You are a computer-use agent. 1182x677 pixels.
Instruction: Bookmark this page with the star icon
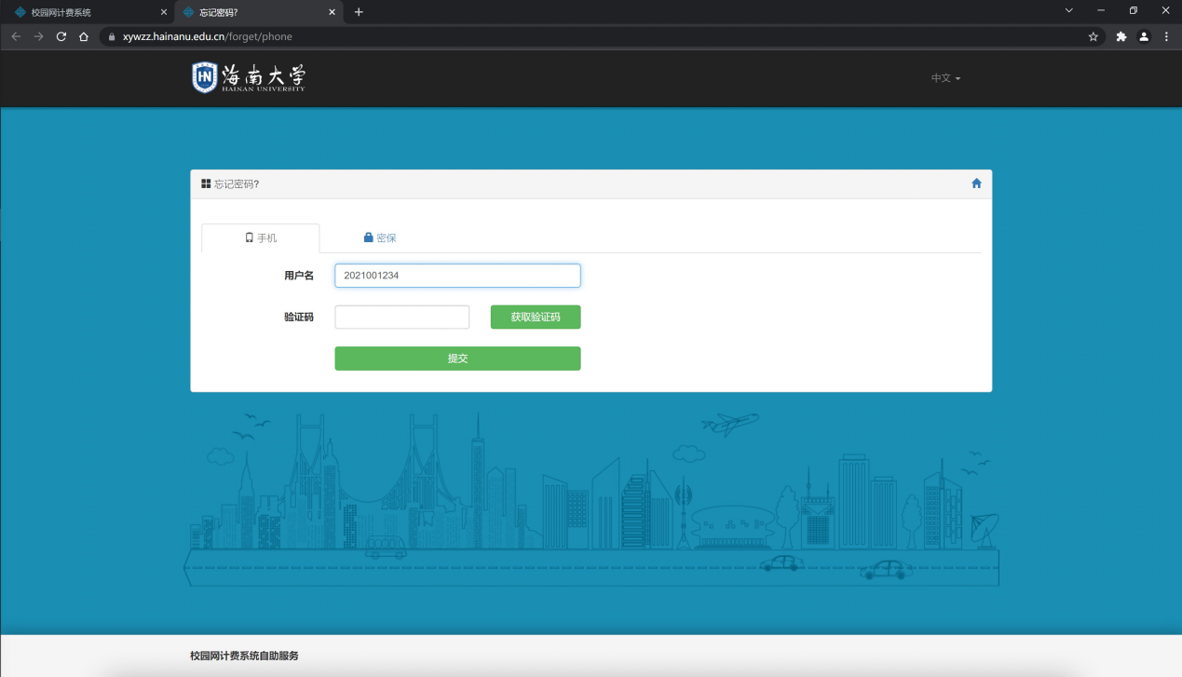click(x=1094, y=36)
